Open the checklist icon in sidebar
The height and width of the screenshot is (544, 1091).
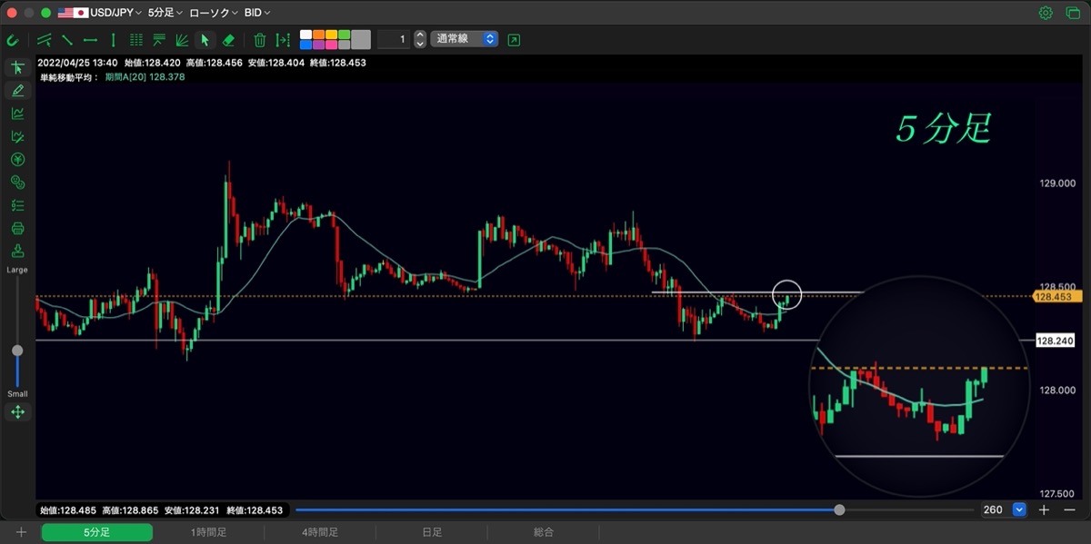(x=17, y=205)
